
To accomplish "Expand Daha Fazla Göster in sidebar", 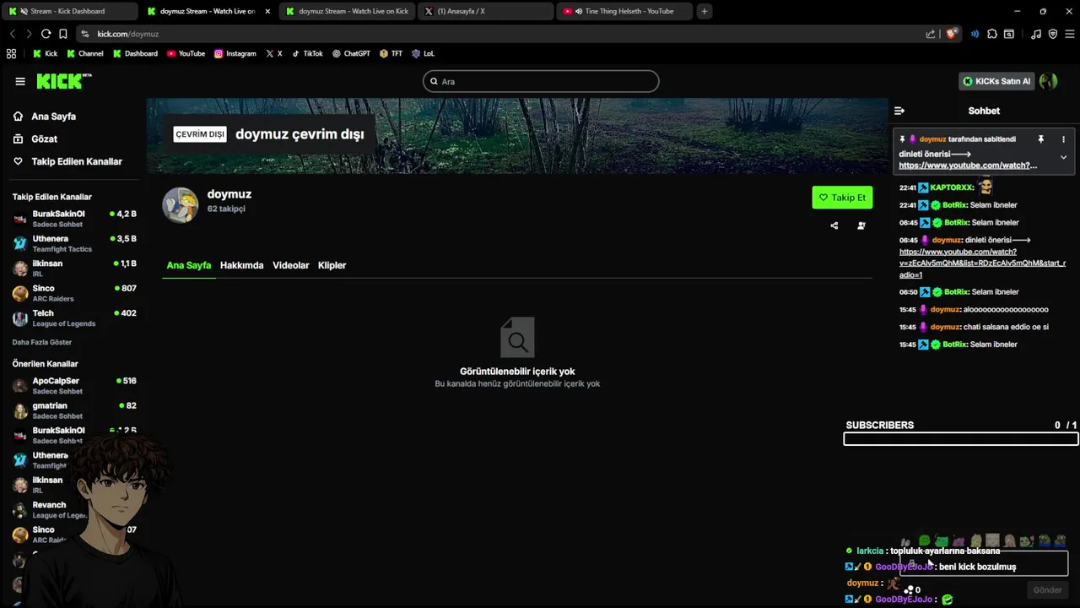I will click(x=42, y=342).
